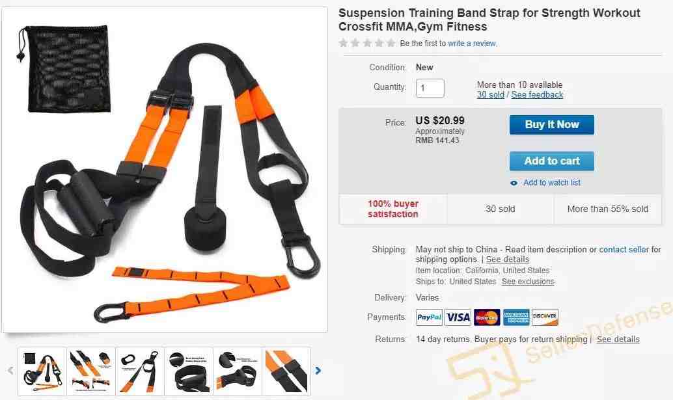Open first thumbnail with full strap set
The width and height of the screenshot is (673, 400).
pos(42,371)
